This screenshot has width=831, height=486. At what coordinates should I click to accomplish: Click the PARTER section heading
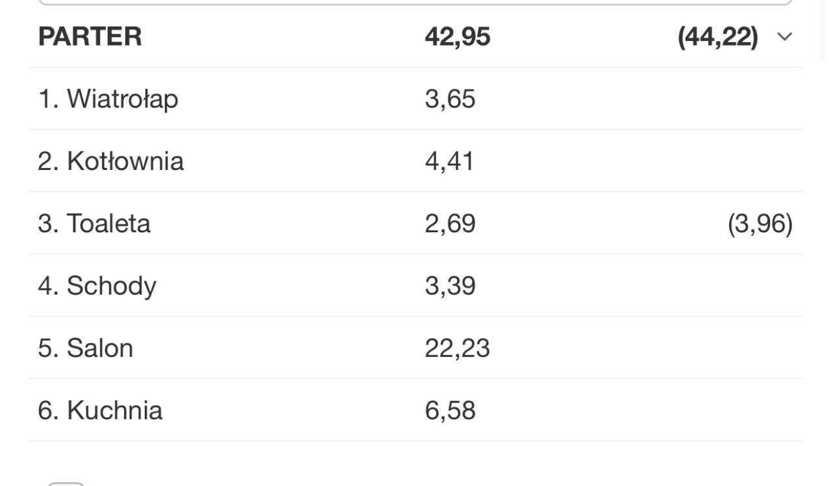(x=90, y=37)
